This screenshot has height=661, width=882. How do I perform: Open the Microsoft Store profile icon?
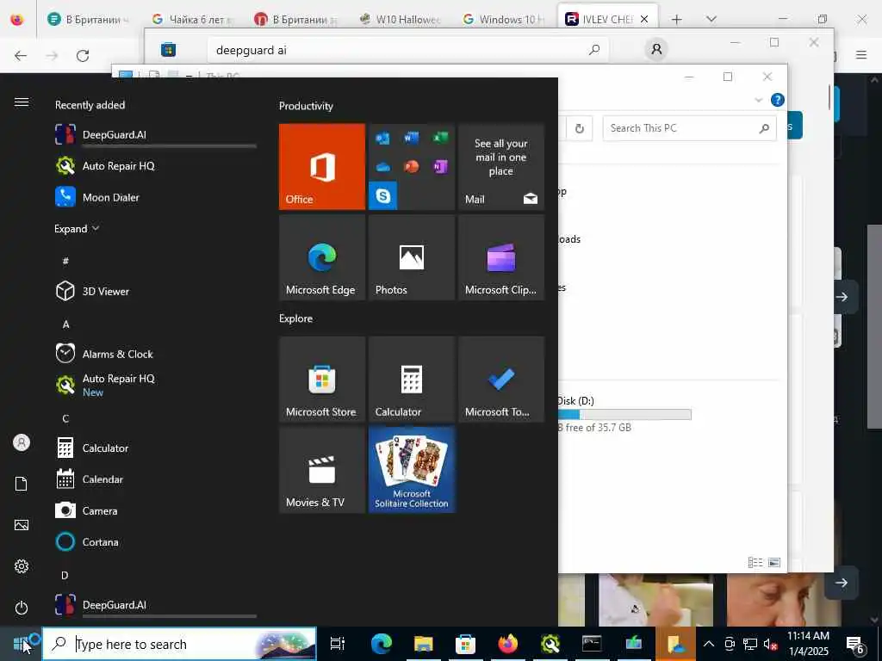click(x=656, y=49)
